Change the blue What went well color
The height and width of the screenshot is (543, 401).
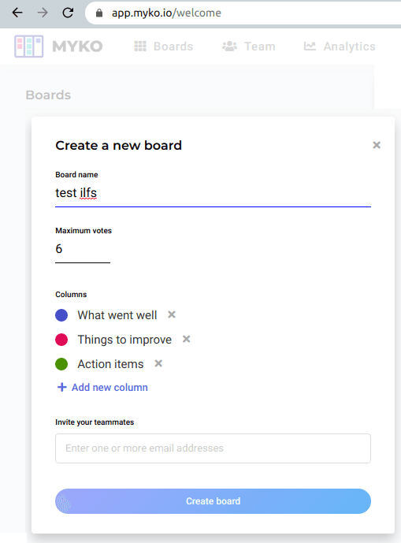(61, 315)
